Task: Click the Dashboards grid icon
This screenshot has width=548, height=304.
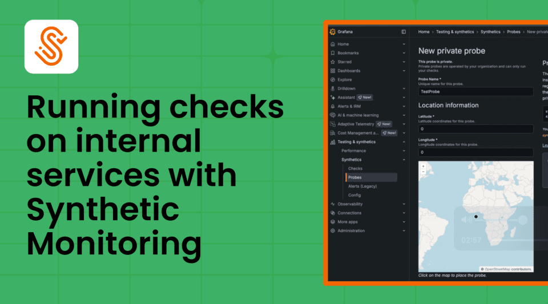Action: [x=333, y=71]
